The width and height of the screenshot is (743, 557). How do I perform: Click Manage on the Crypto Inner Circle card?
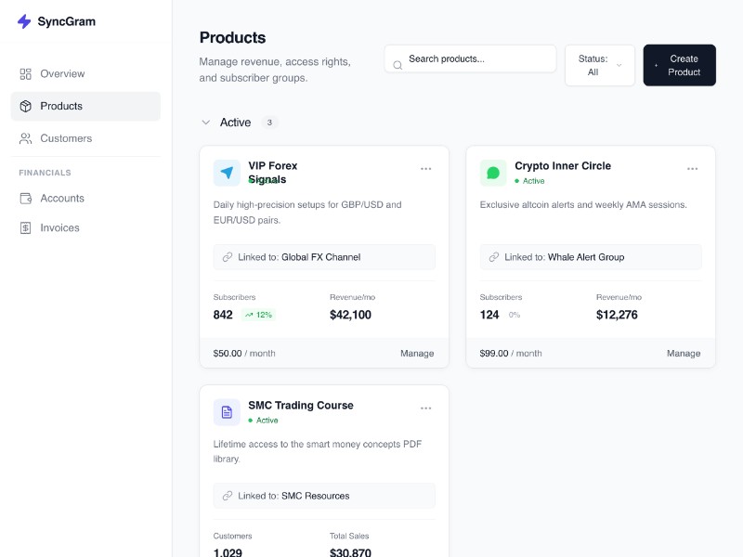coord(684,353)
